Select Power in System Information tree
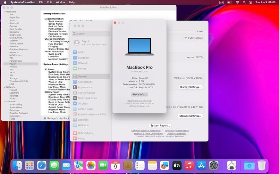The width and height of the screenshot is (279, 174). pos(21,64)
